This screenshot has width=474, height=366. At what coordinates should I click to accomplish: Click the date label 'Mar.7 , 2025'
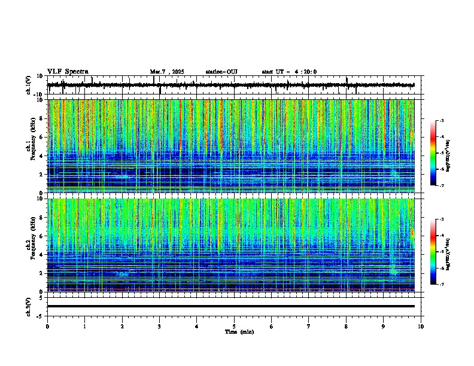coord(167,72)
